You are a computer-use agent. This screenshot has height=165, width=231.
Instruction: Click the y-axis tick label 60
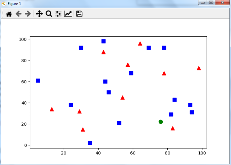[x=24, y=82]
